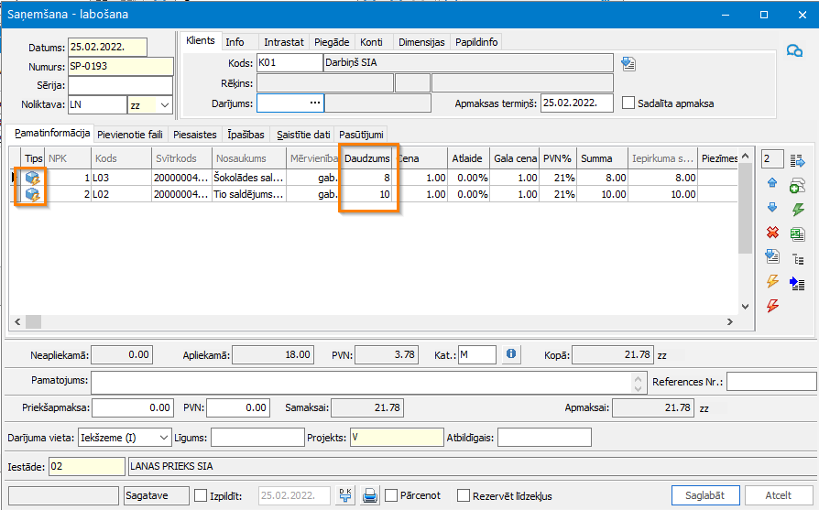This screenshot has width=819, height=510.
Task: Open Darījums lookup ellipsis button
Action: coord(315,103)
